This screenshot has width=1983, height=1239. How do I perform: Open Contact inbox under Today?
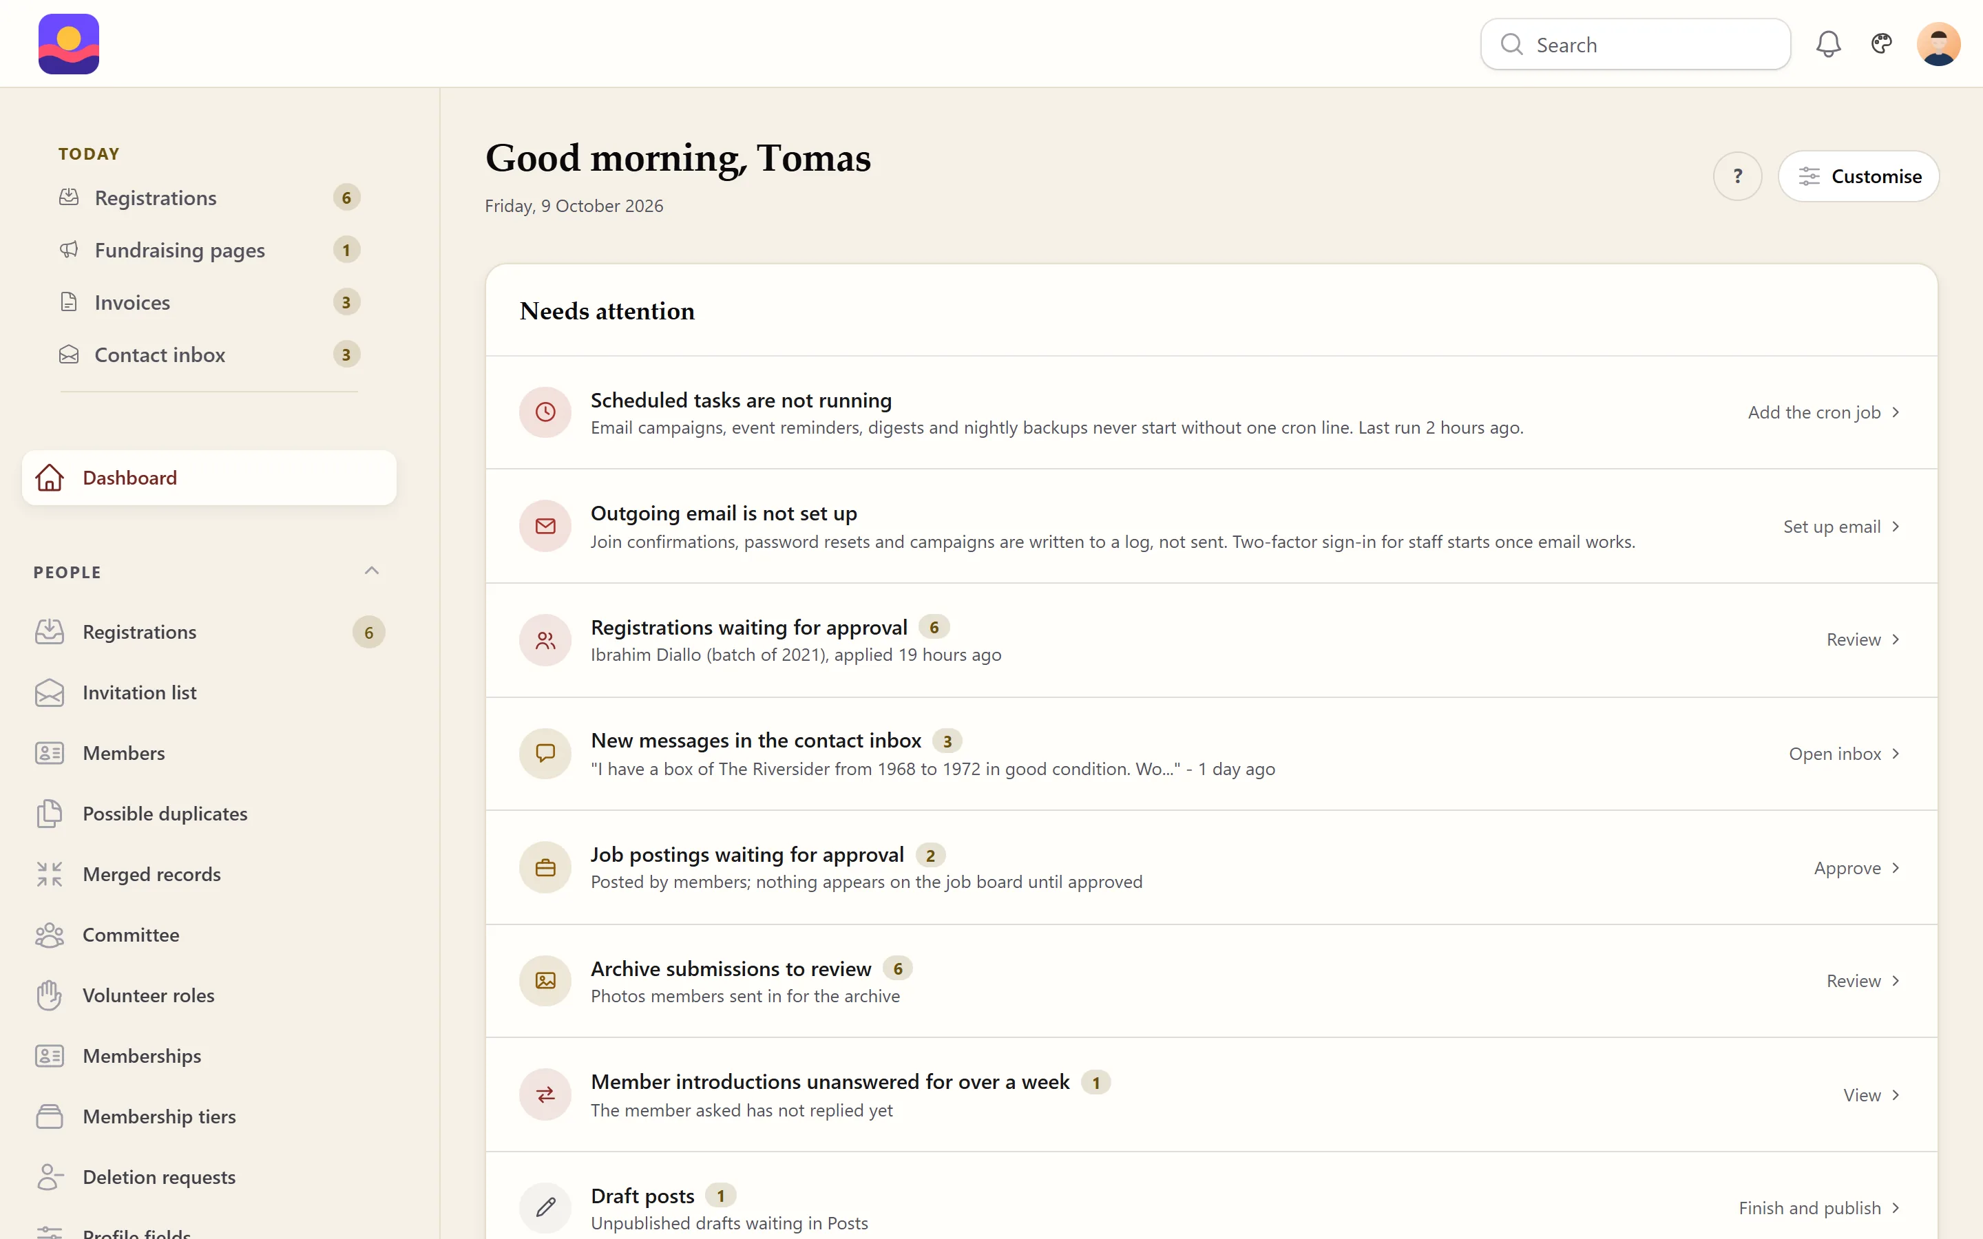tap(210, 354)
